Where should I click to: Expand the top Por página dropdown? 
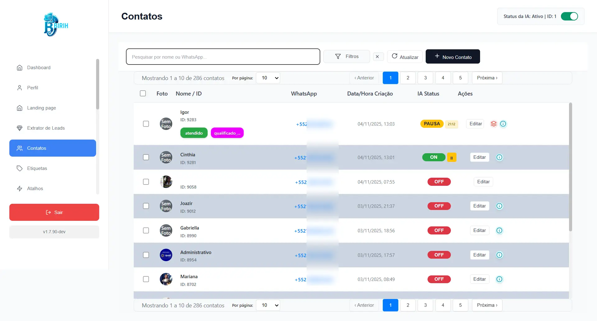(268, 78)
